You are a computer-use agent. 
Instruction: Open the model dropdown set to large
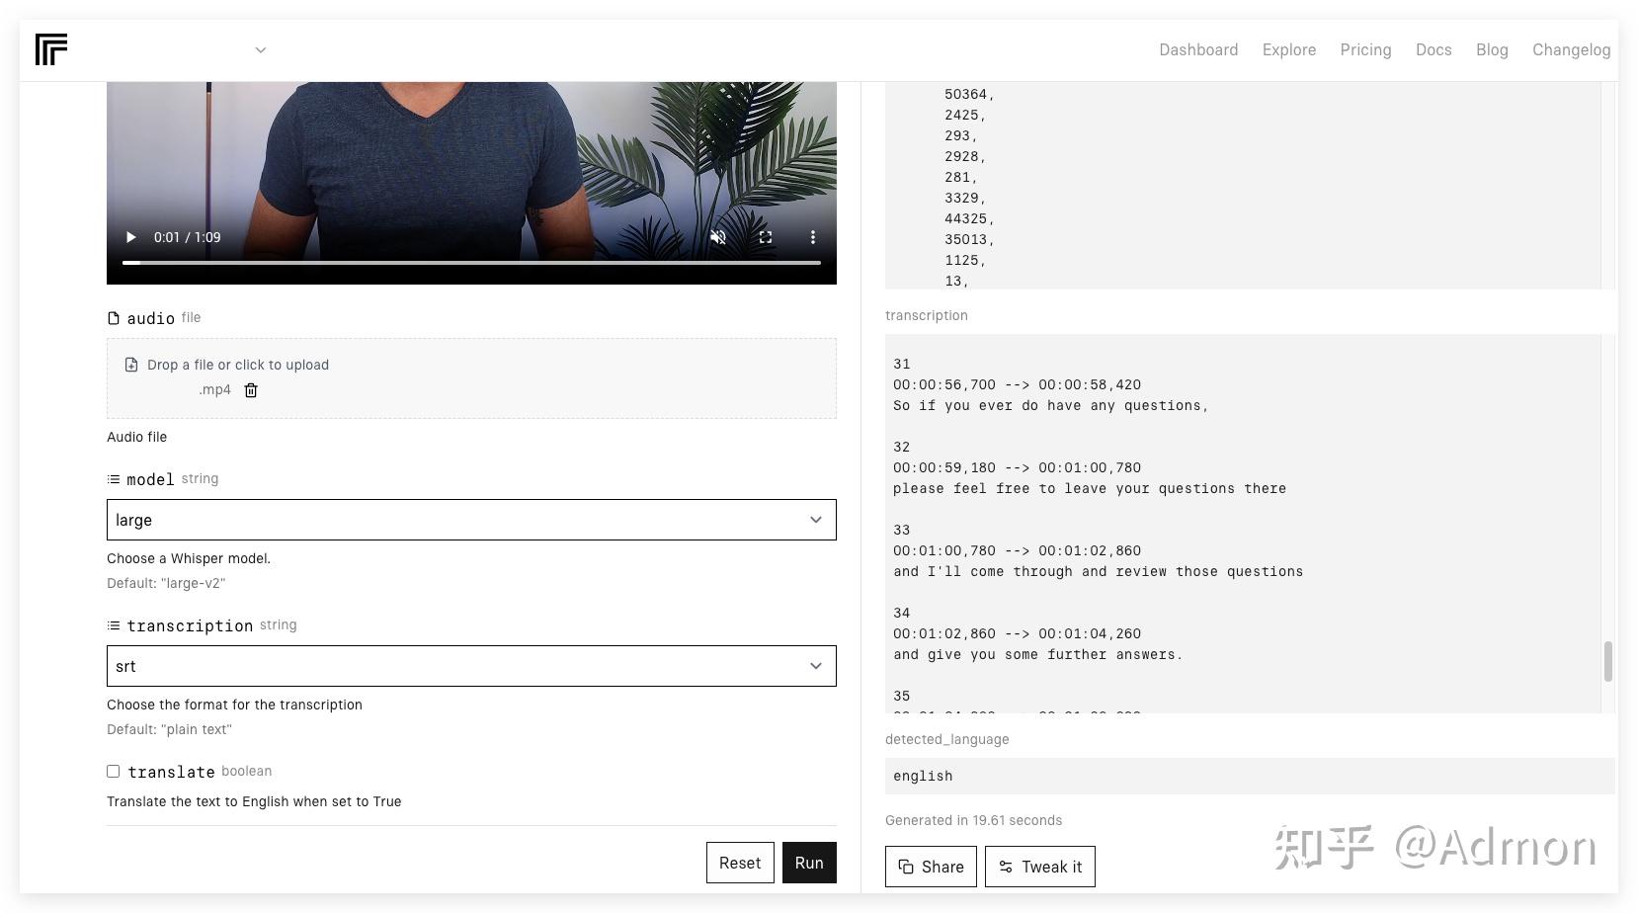pos(471,520)
